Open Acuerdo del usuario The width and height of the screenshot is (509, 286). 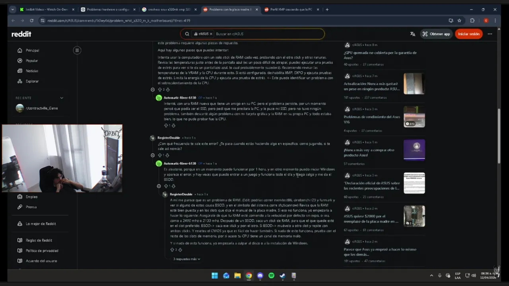tap(41, 261)
